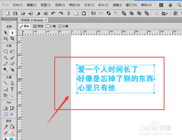182x140 pixels.
Task: Click the Group objects toolbar icon
Action: point(93,13)
